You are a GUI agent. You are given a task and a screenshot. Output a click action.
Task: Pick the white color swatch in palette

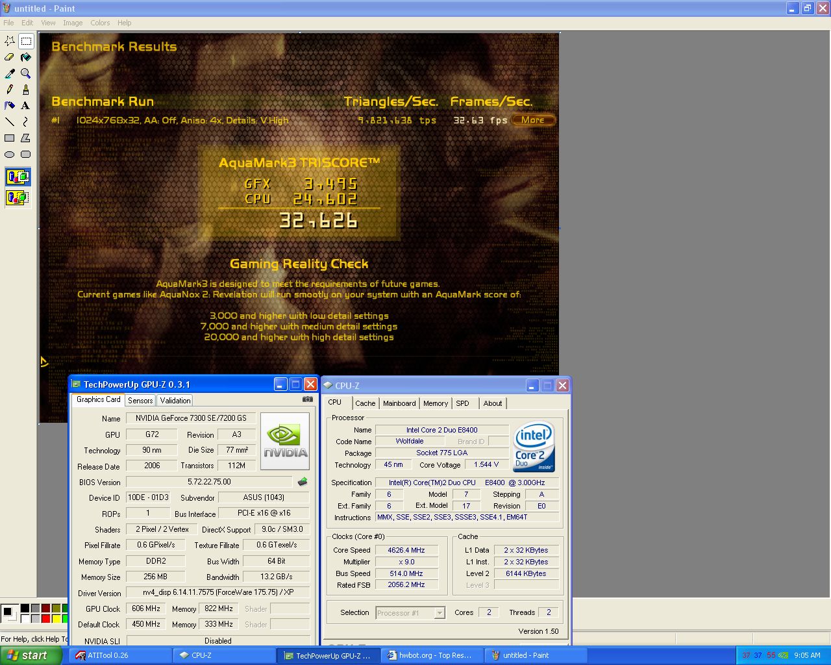[x=25, y=619]
